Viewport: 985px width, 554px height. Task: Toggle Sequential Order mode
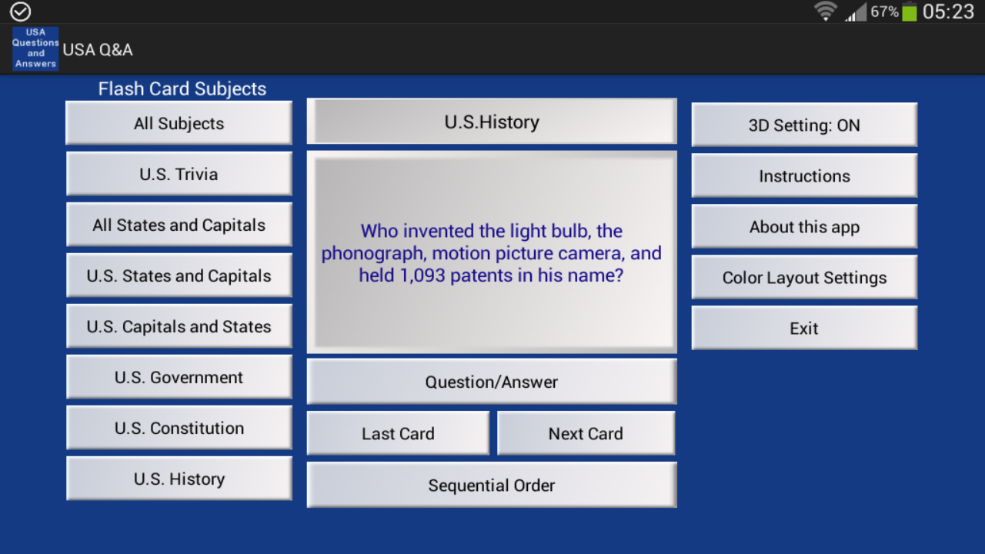tap(491, 485)
